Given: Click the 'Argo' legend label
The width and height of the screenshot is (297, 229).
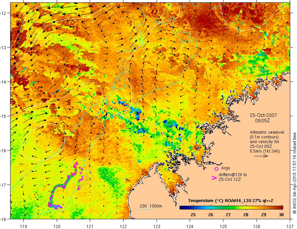Looking at the screenshot, I should [225, 168].
